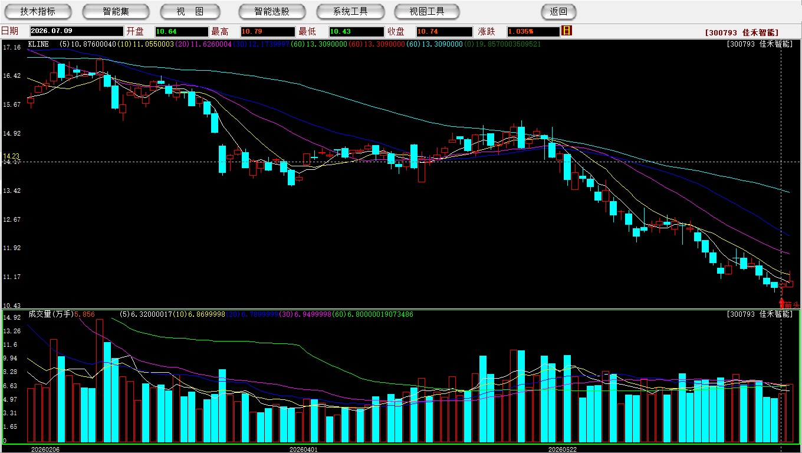
Task: Click the volume (5) average 6.32000017
Action: [x=147, y=314]
